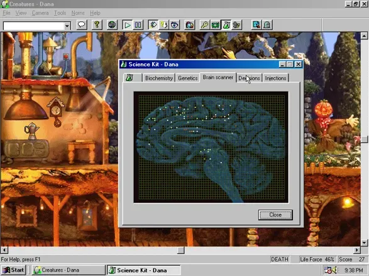Open the Camera menu
The width and height of the screenshot is (369, 276).
pyautogui.click(x=40, y=13)
